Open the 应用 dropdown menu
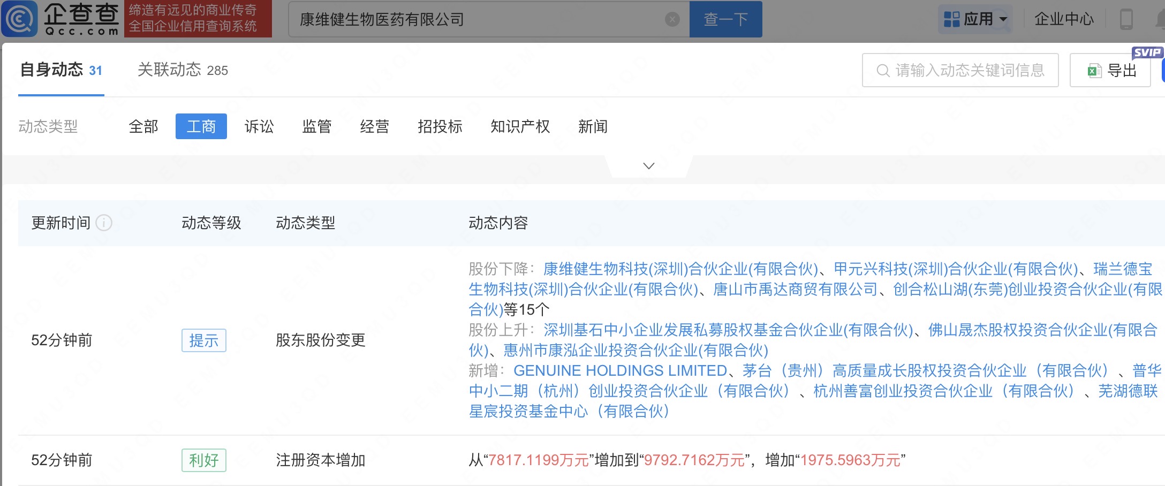Viewport: 1165px width, 486px height. (x=975, y=19)
